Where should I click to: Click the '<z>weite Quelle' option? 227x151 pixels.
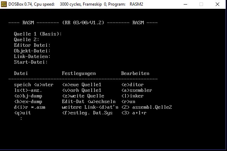coord(83,96)
